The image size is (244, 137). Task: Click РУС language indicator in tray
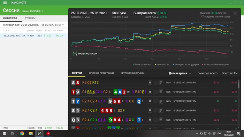coord(219,134)
